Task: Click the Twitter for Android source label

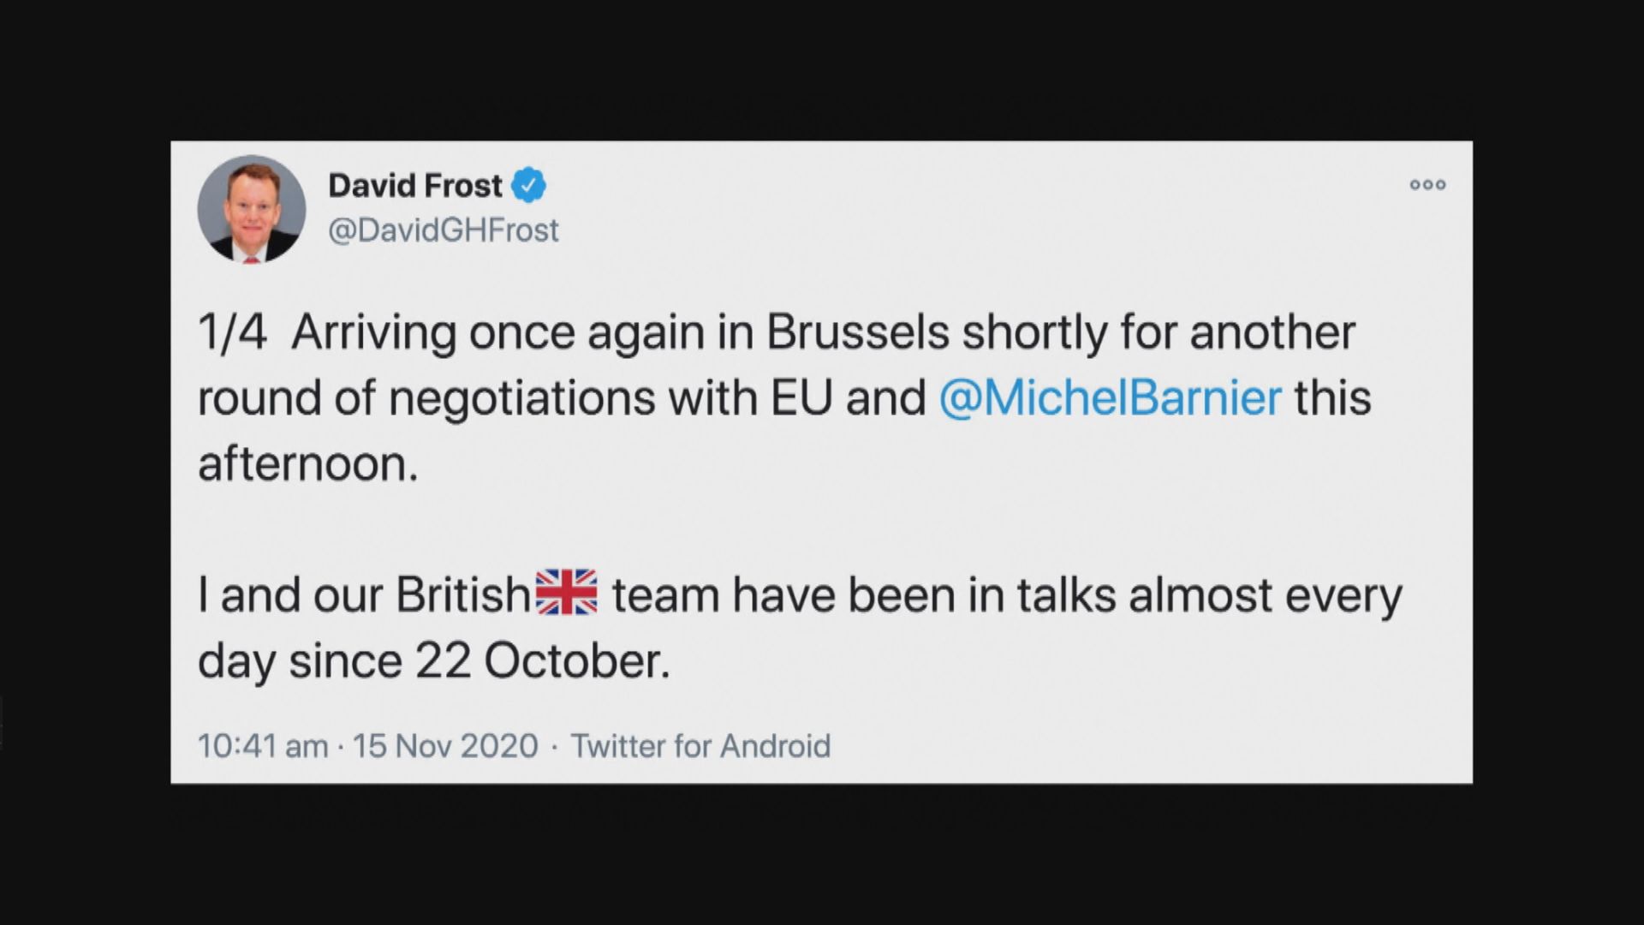Action: pos(700,746)
